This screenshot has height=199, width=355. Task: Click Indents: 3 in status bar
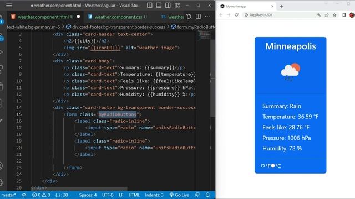point(154,195)
